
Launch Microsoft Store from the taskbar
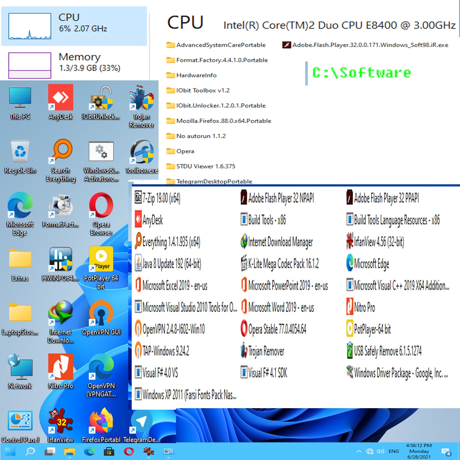(109, 451)
